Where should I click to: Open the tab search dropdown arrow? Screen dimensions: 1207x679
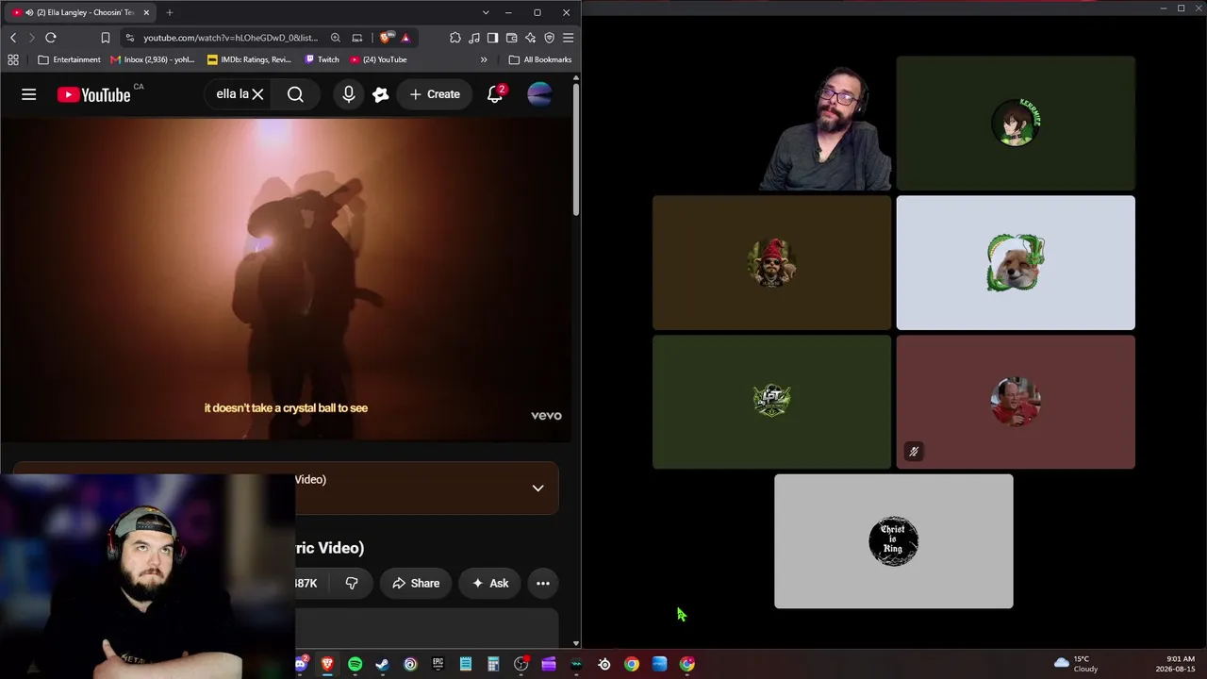(486, 12)
